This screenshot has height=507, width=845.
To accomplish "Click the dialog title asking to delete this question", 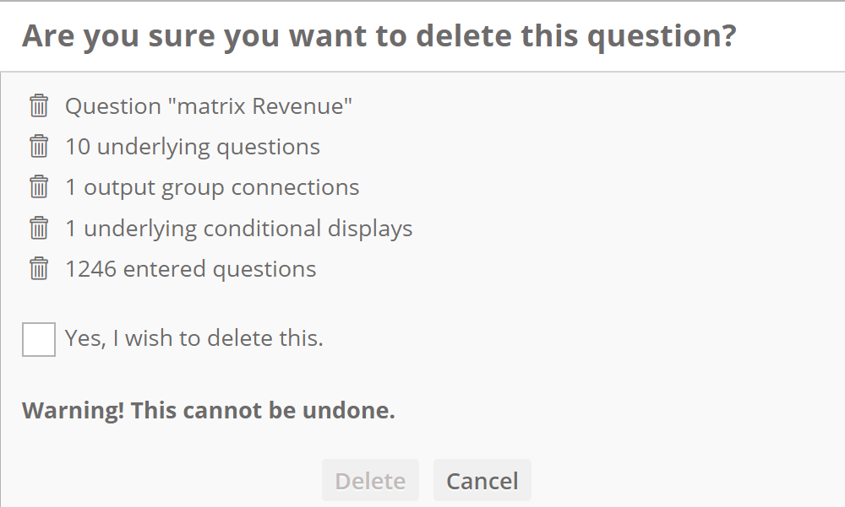I will (x=379, y=36).
